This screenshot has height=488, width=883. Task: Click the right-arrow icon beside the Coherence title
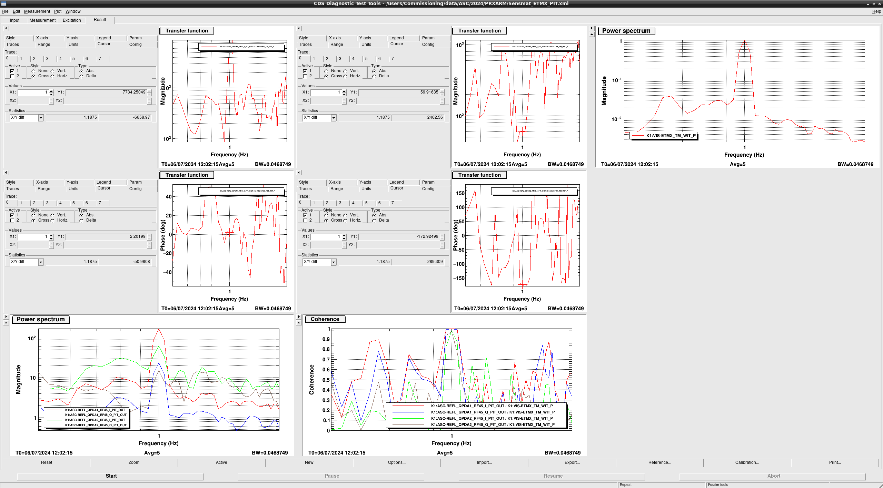299,316
